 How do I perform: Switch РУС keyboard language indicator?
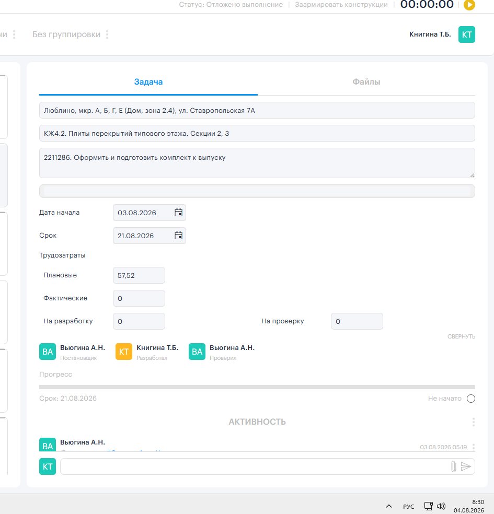409,507
